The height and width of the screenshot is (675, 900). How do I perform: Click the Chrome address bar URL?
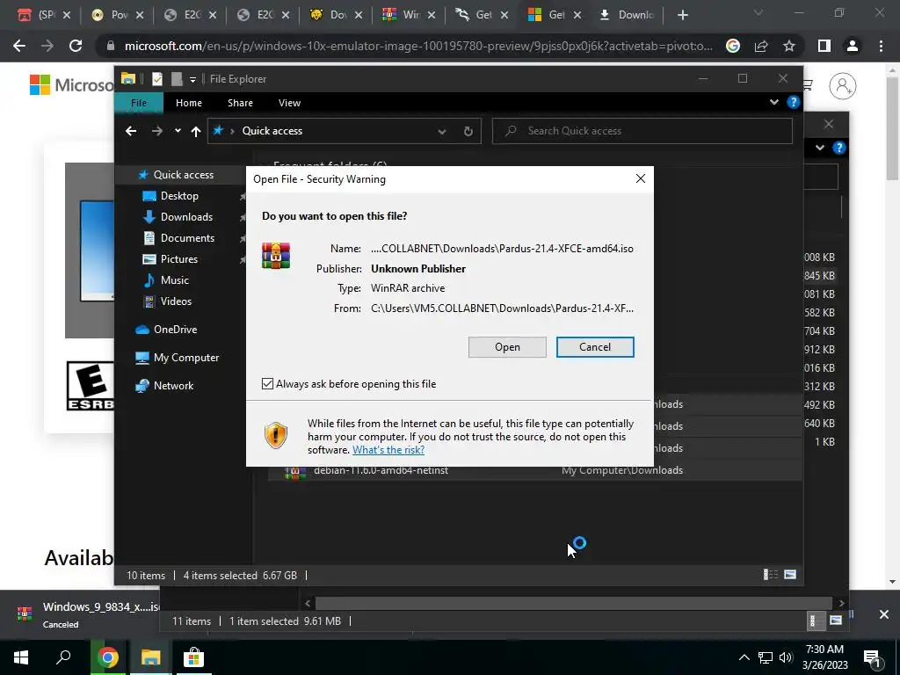click(x=418, y=46)
